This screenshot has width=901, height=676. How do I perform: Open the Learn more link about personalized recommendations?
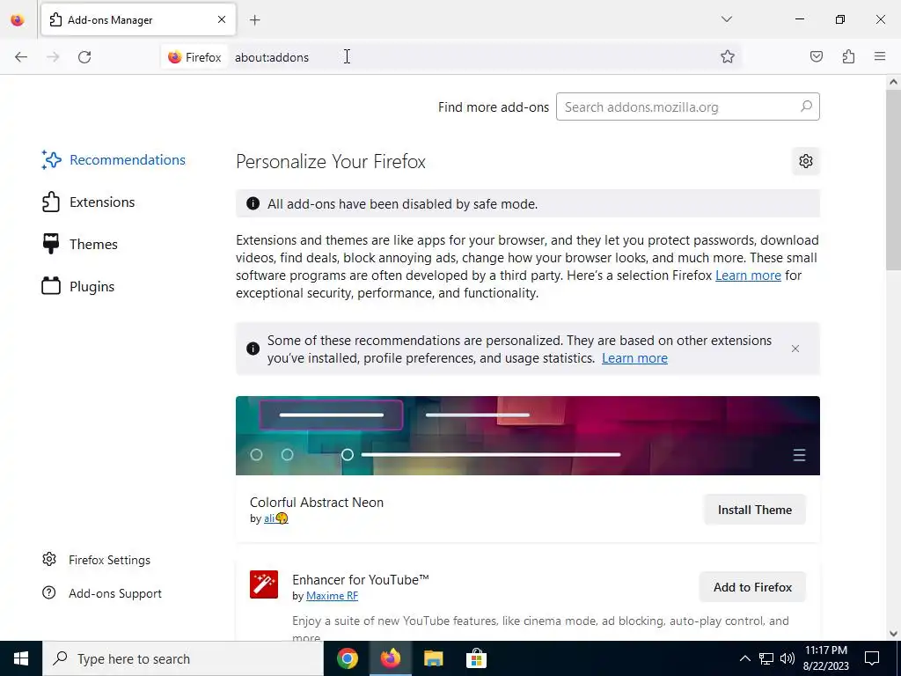(634, 358)
